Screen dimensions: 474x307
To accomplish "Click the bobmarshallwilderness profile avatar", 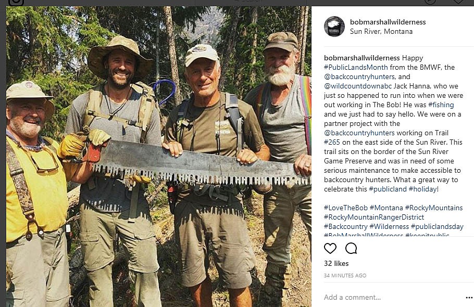I will click(334, 27).
